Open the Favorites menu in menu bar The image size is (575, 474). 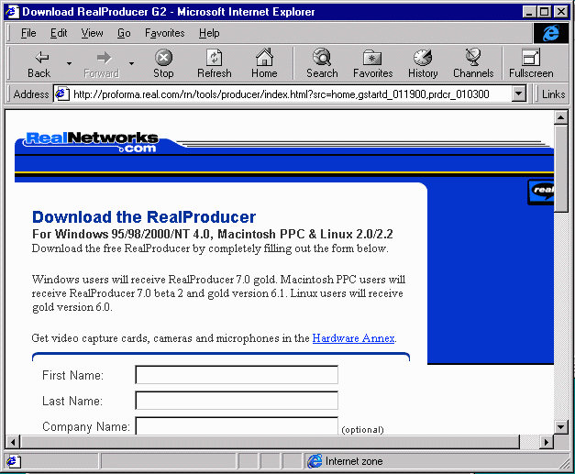[164, 33]
